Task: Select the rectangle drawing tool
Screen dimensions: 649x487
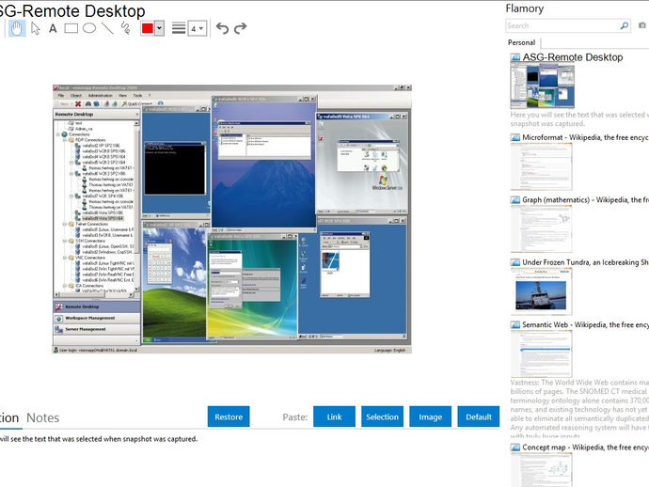Action: 71,28
